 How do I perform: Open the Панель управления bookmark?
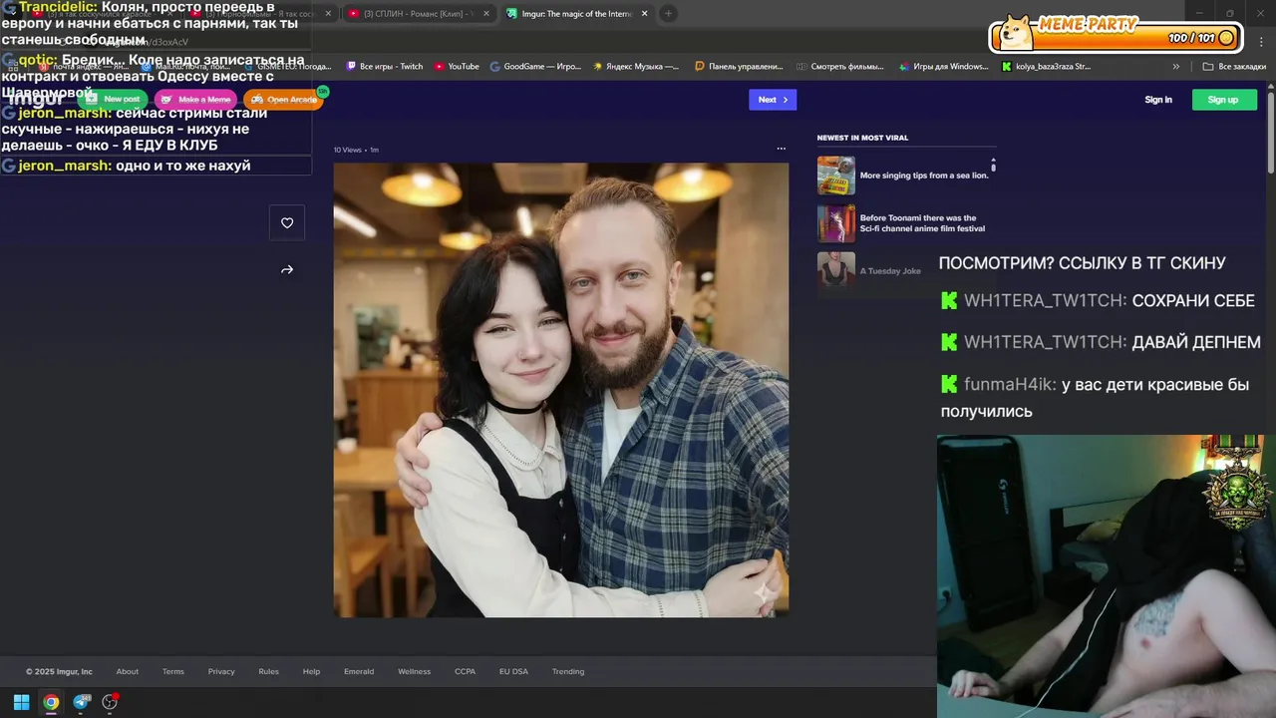[739, 67]
